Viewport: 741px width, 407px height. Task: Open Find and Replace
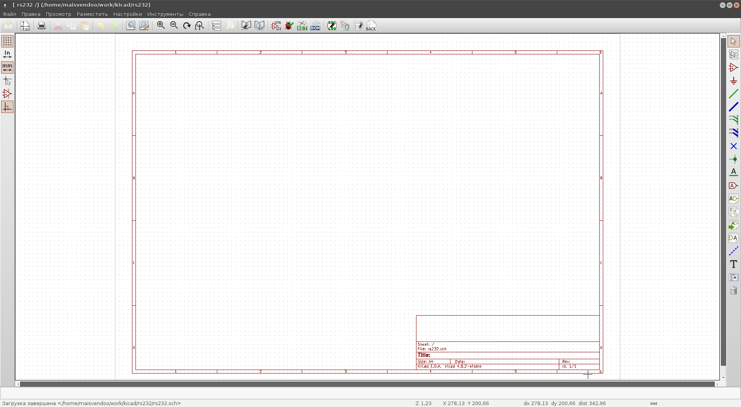tap(144, 26)
